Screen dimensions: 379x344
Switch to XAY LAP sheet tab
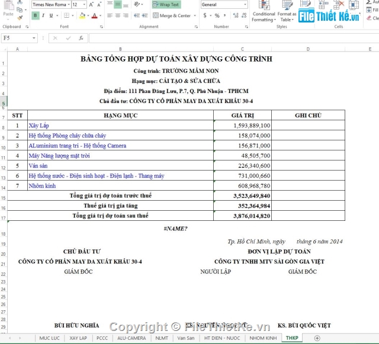point(78,338)
